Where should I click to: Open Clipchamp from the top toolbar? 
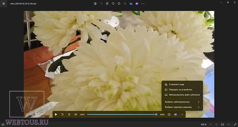(x=137, y=4)
